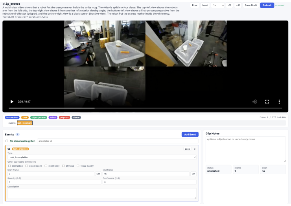
Task: Open video more options menu
Action: [279, 102]
